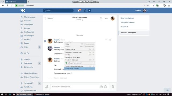Screen dimensions: 172x96
Task: Open Кирилл profile dropdown in header
Action: (142, 10)
